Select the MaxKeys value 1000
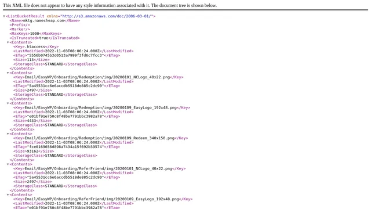 pos(35,34)
